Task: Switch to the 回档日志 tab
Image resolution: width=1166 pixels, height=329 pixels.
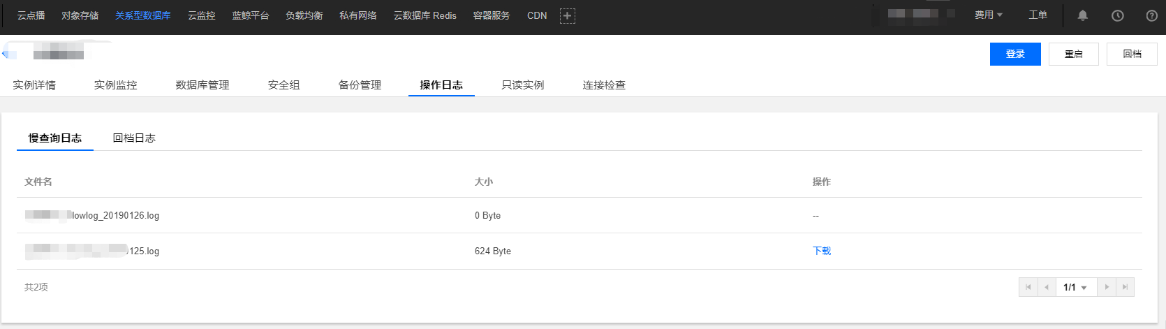Action: click(x=134, y=138)
